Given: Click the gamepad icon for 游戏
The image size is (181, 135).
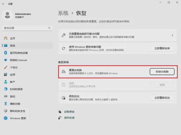Looking at the screenshot, I should [5, 96].
